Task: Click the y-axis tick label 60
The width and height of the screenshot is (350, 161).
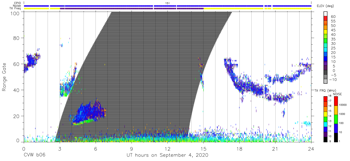Action: point(17,64)
